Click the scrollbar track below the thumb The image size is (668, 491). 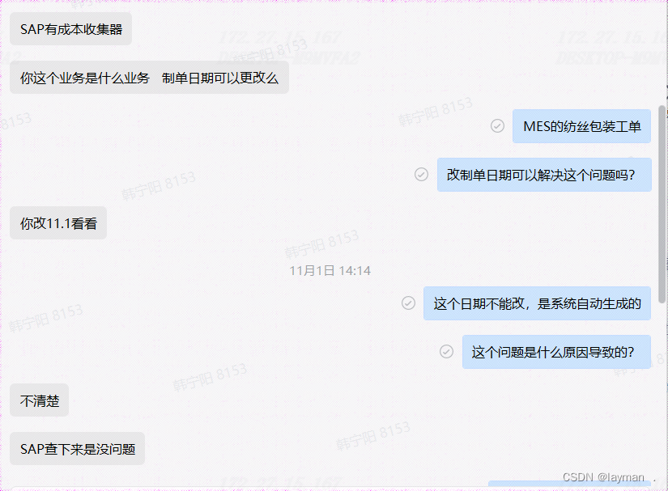click(662, 392)
